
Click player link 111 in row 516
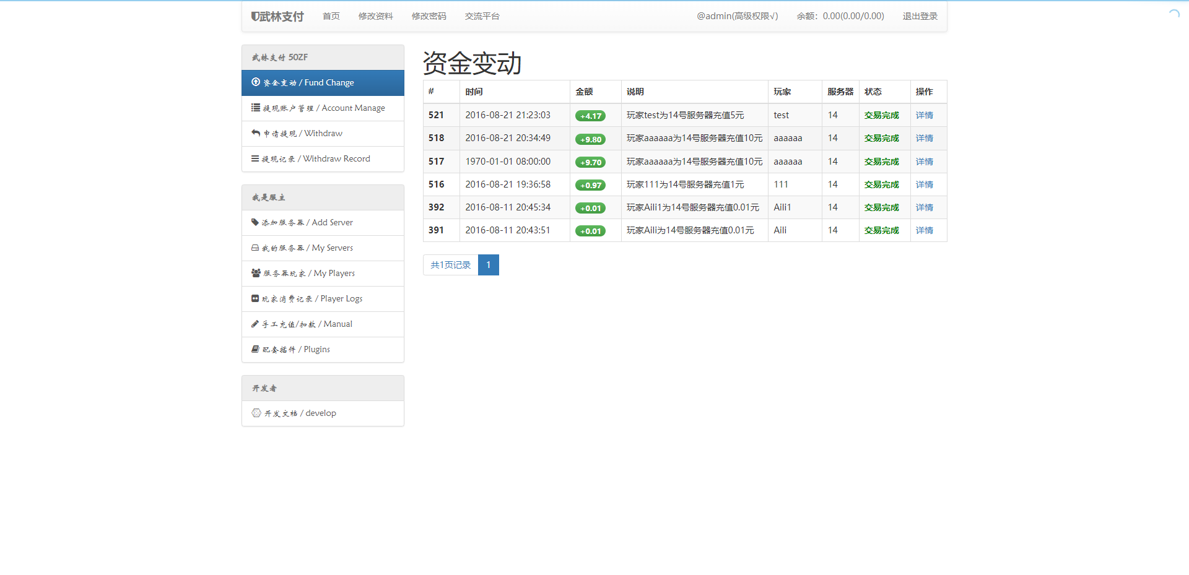pos(781,184)
